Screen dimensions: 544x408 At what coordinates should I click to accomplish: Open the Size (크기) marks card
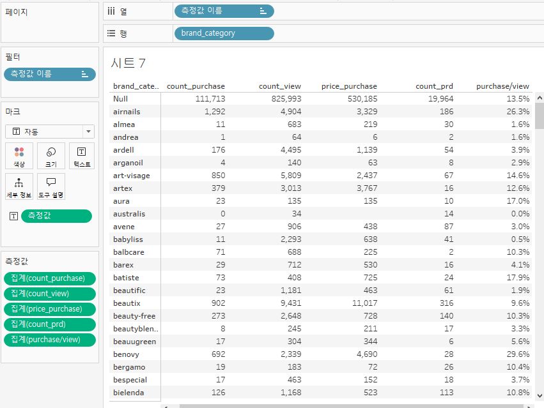coord(51,156)
